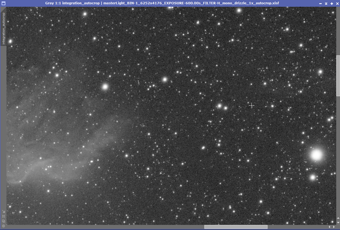Click the vertical scrollbar thumb
Screen dimensions: 340x230
click(x=338, y=75)
